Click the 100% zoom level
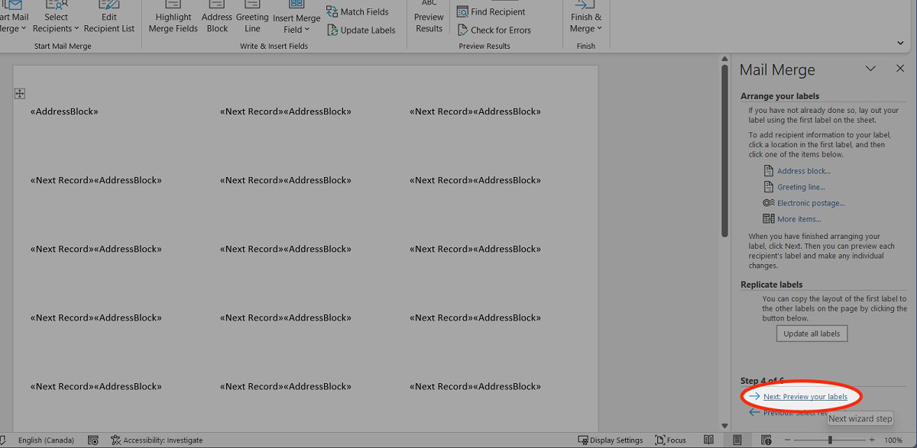Screen dimensions: 917x448 [x=893, y=440]
